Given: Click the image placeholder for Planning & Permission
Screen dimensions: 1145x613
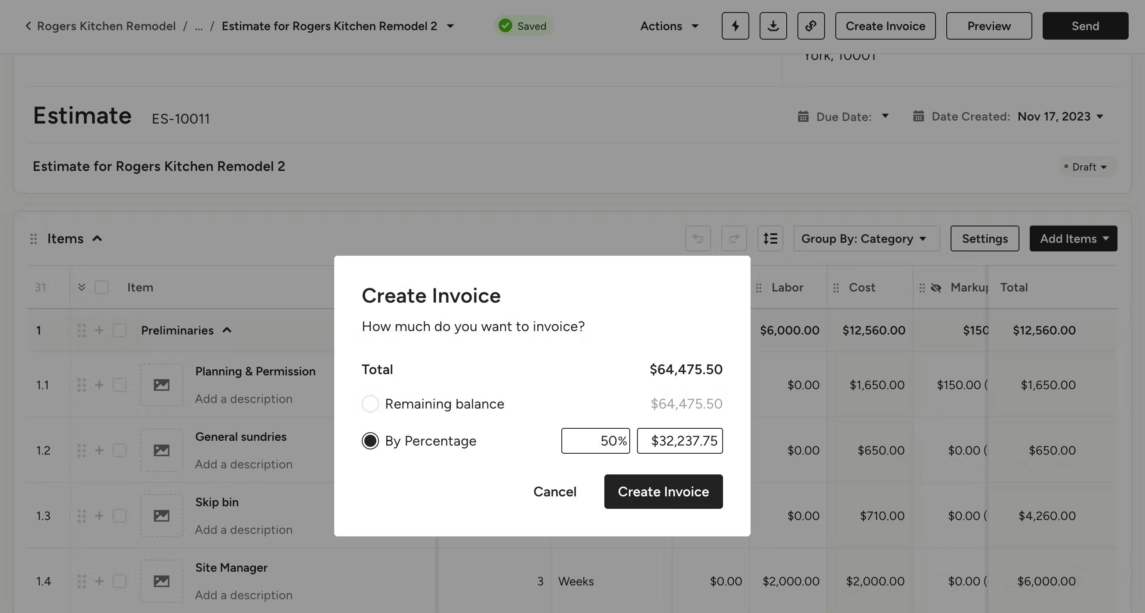Looking at the screenshot, I should point(162,384).
